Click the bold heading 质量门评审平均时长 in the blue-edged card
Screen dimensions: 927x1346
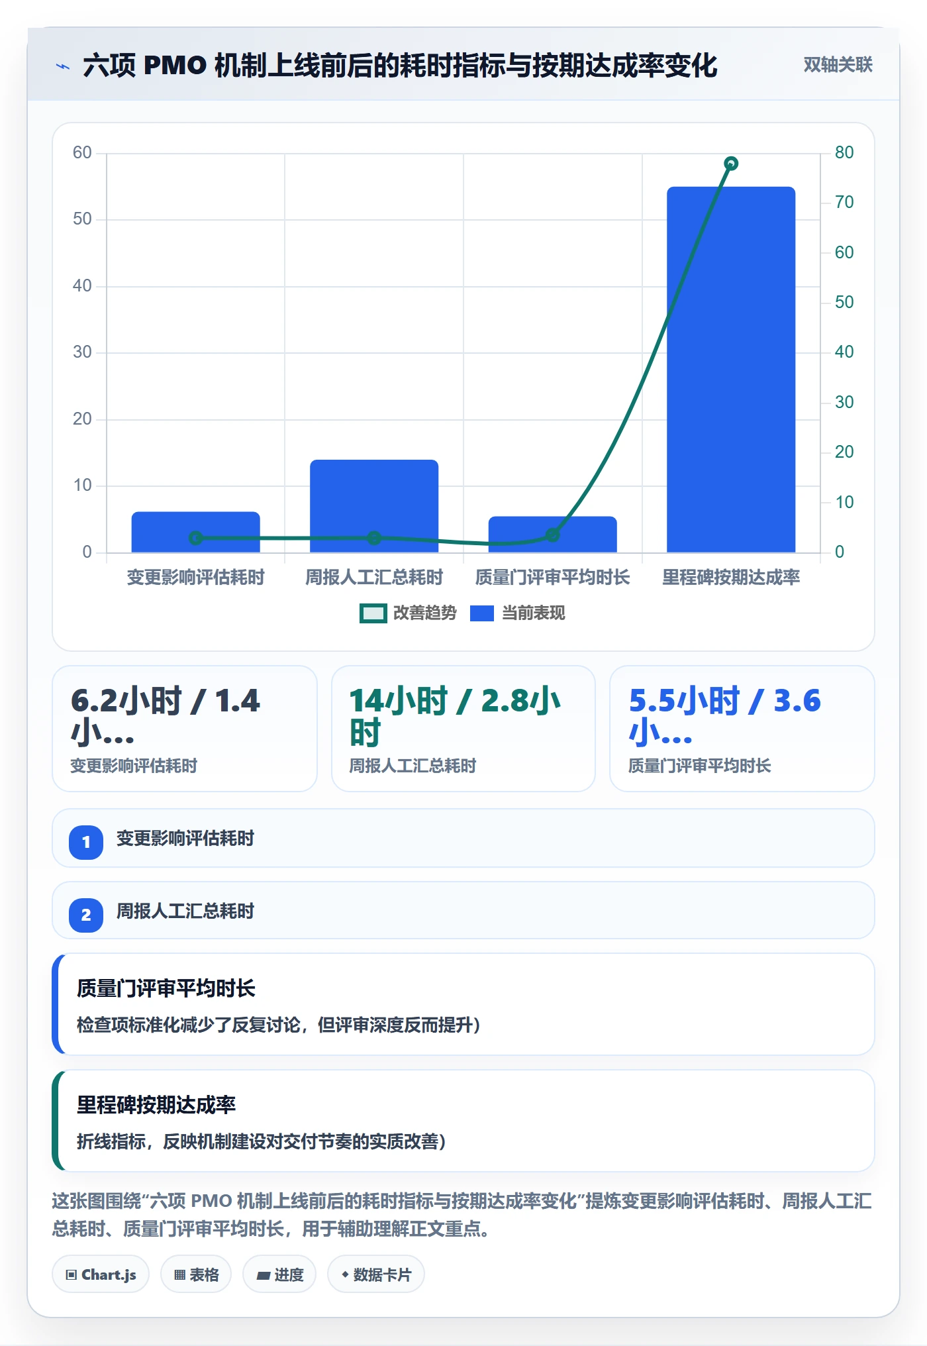pyautogui.click(x=166, y=989)
